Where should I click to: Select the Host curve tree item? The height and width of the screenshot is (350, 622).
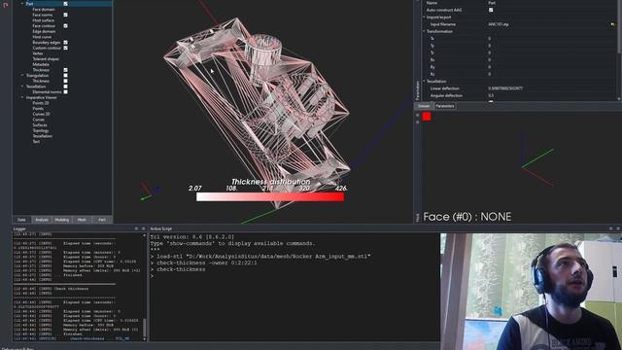click(x=42, y=37)
